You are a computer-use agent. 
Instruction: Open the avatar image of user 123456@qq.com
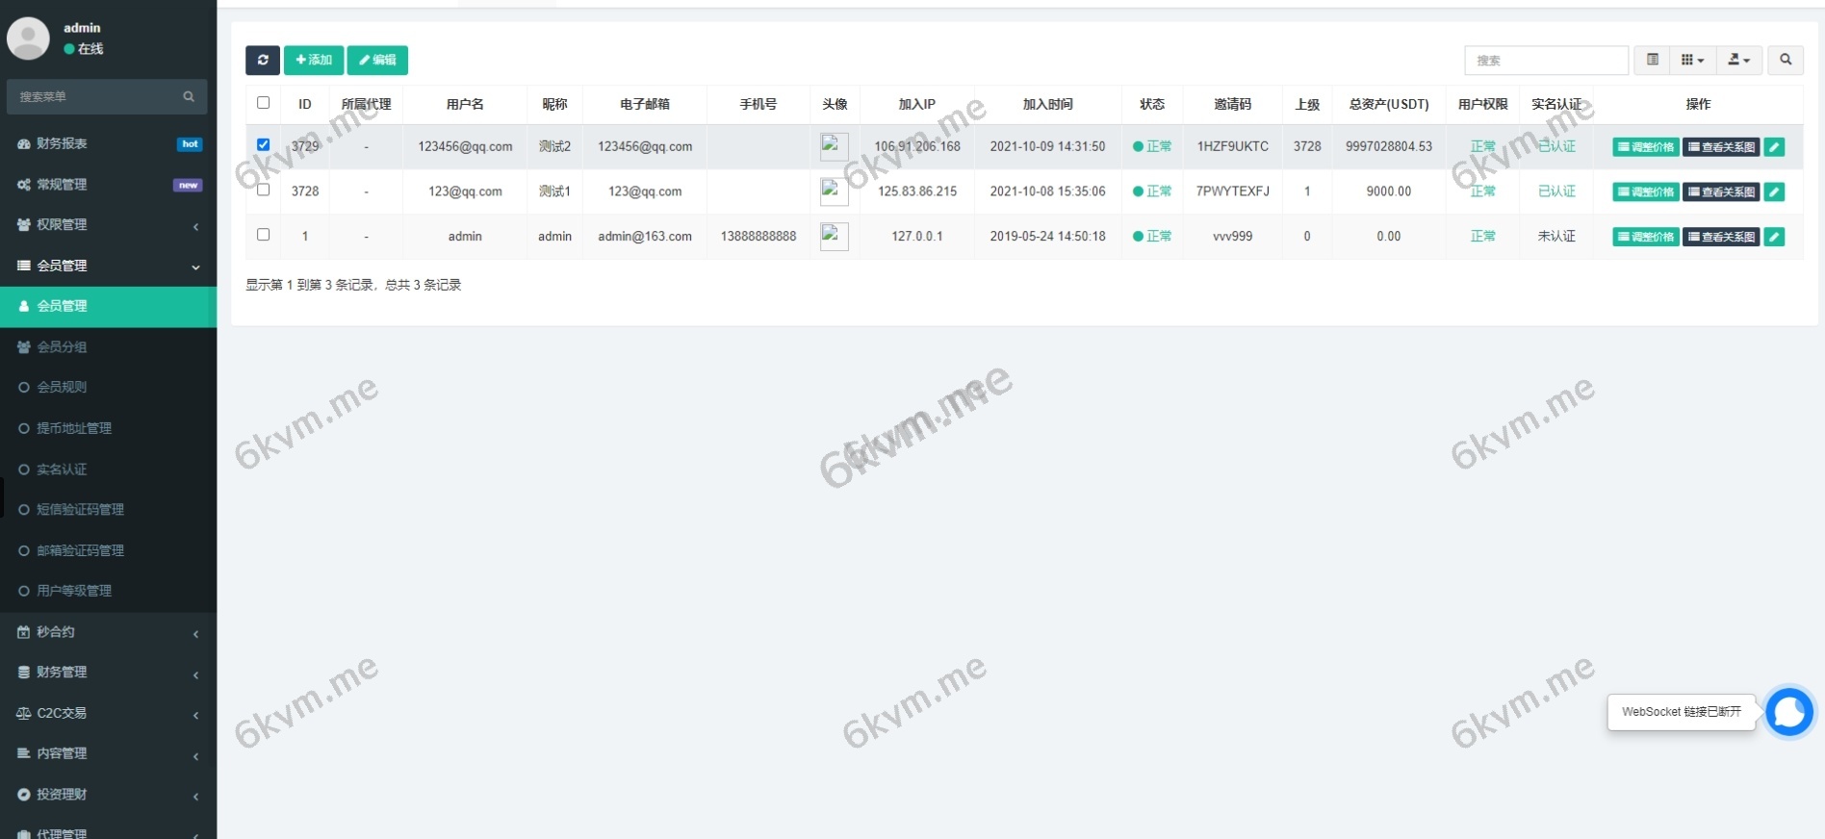(x=834, y=146)
